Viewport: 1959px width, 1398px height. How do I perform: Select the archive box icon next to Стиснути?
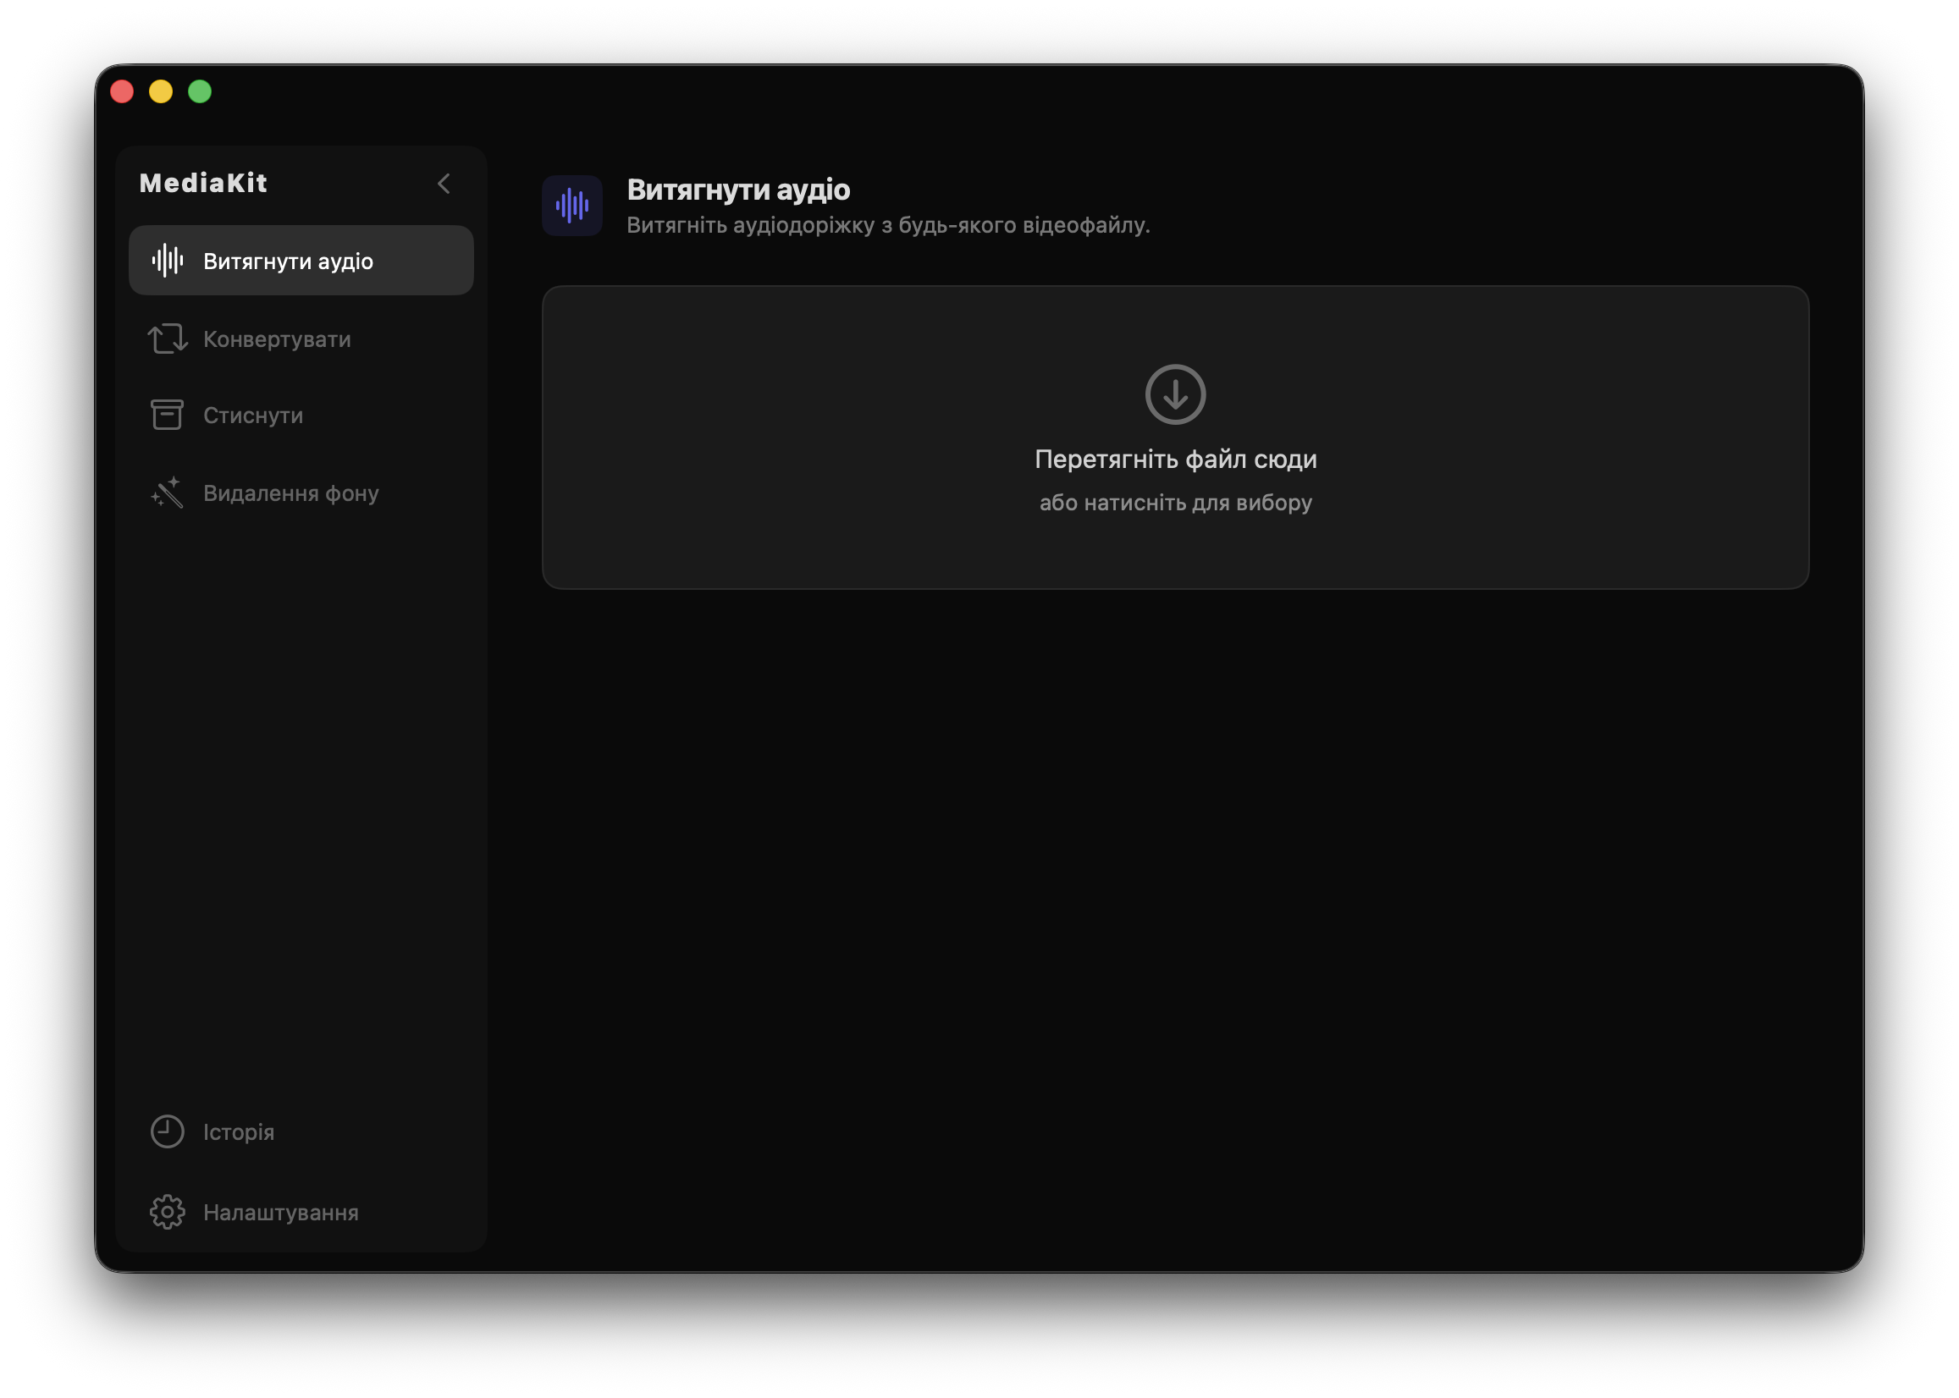(x=167, y=415)
